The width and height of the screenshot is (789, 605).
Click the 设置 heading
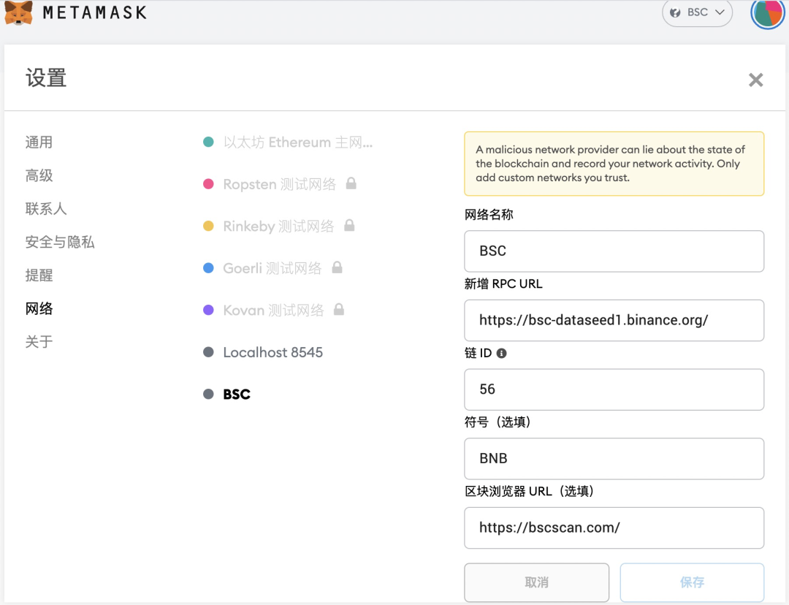click(x=46, y=78)
